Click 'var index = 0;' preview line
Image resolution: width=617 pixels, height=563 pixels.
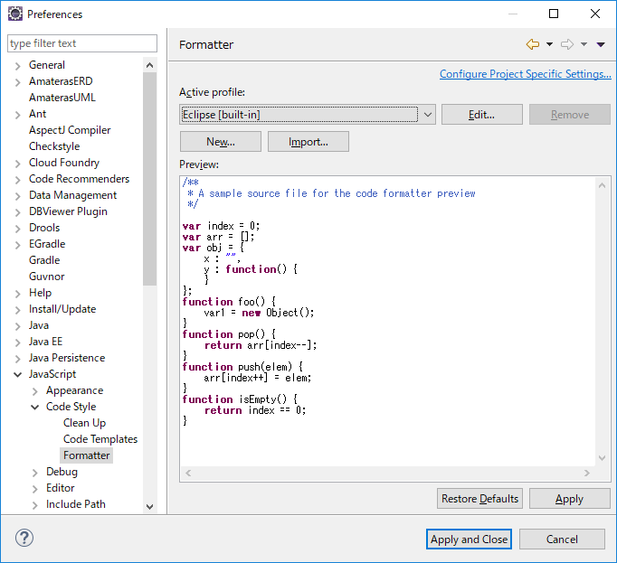tap(221, 226)
